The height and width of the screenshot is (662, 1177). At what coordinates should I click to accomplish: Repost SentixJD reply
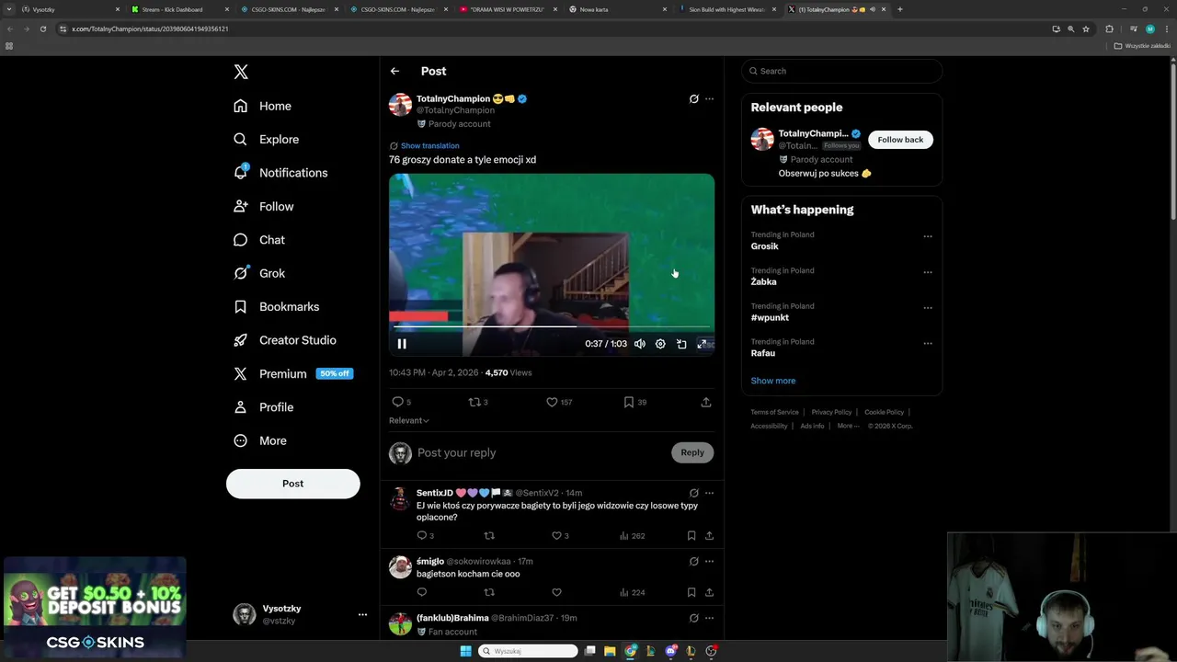tap(489, 535)
